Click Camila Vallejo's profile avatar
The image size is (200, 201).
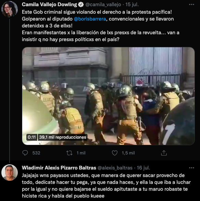point(10,9)
